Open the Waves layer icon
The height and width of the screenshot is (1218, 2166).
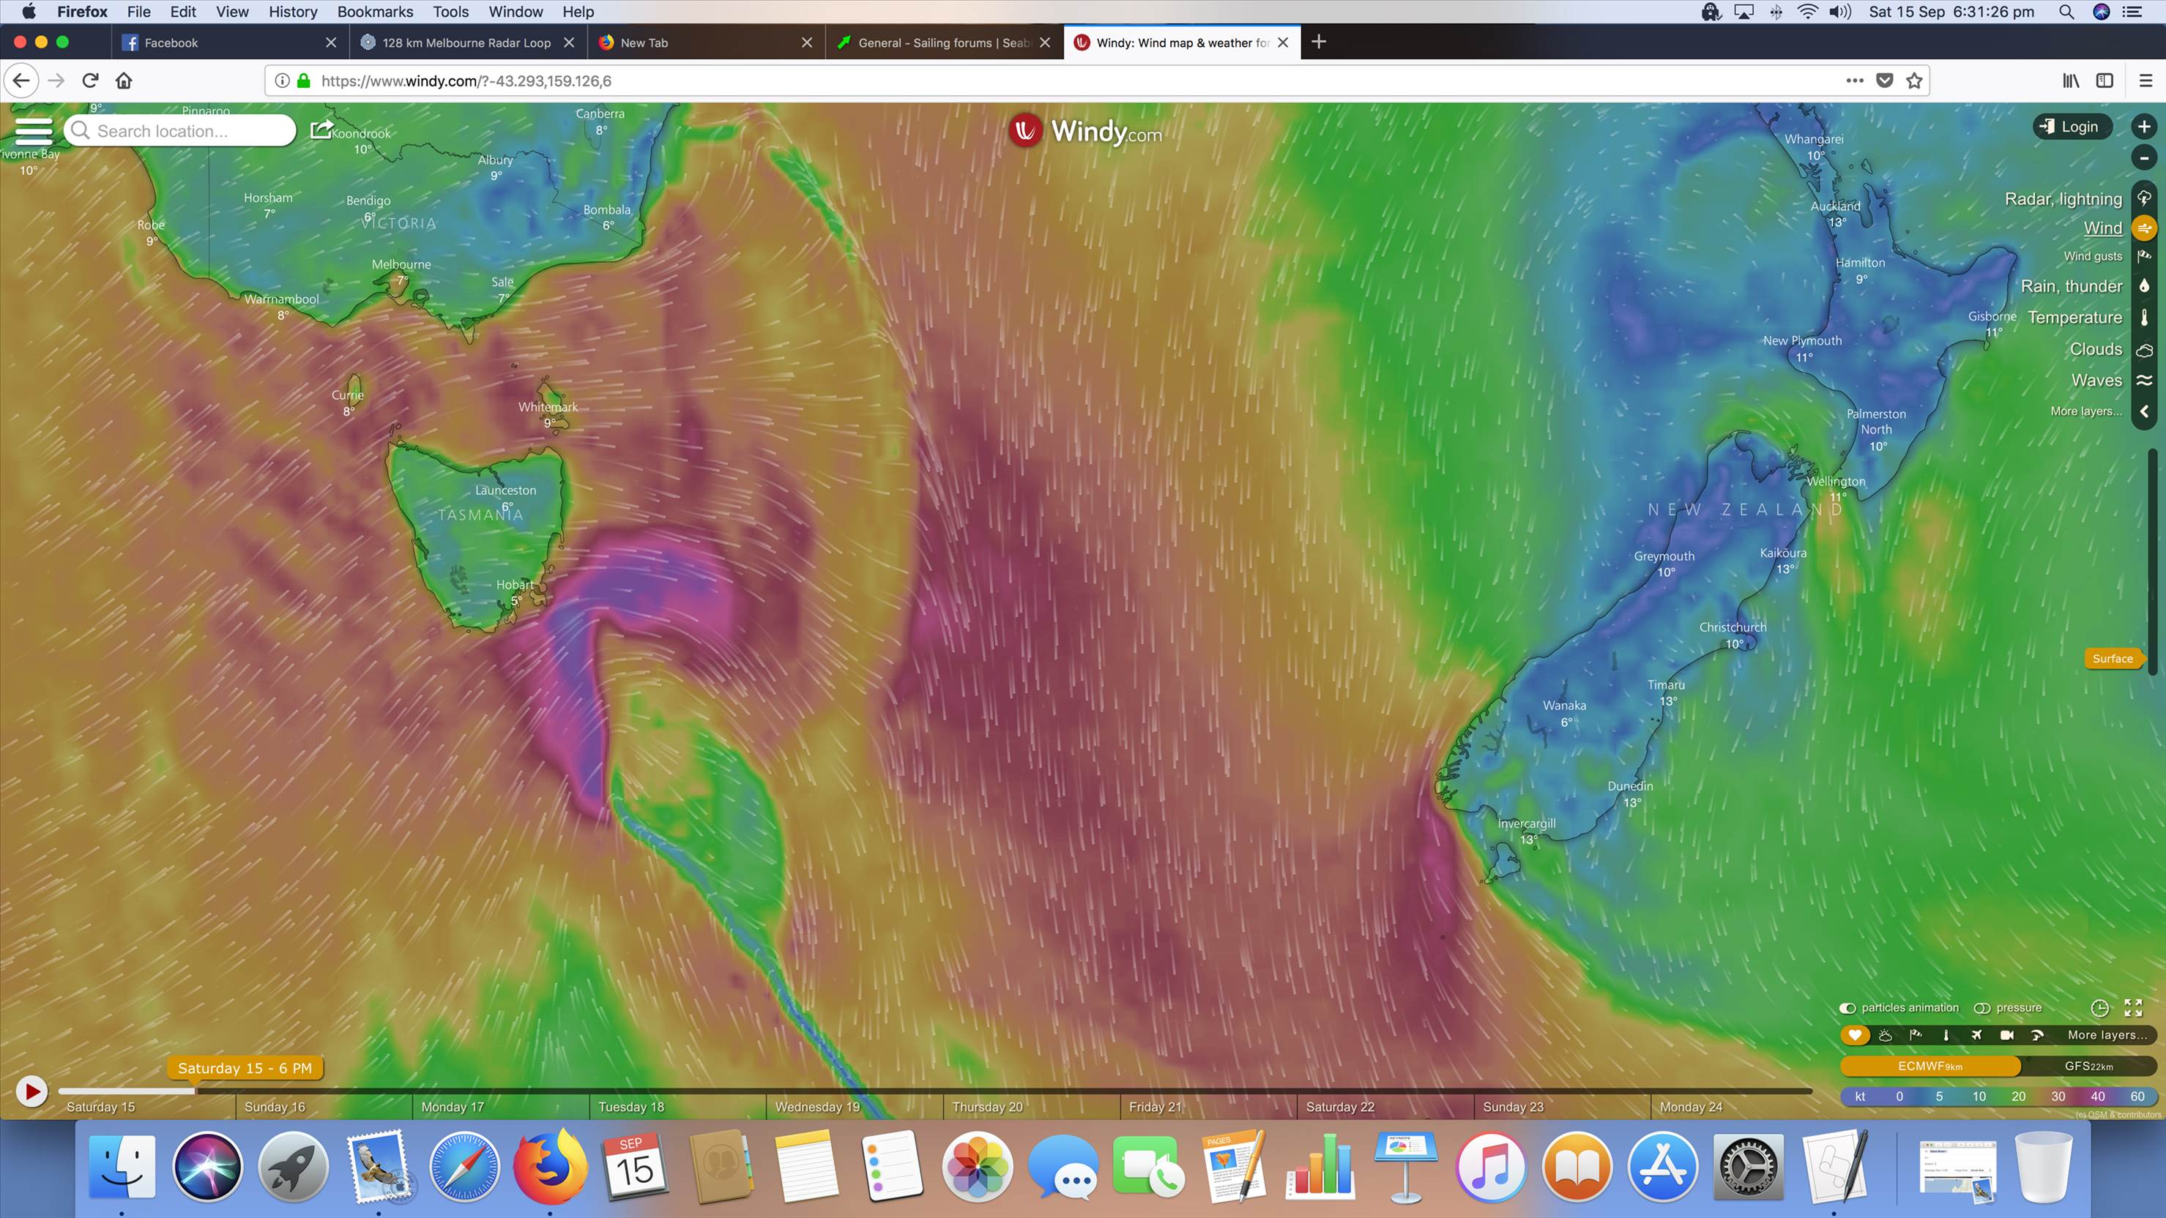2145,380
